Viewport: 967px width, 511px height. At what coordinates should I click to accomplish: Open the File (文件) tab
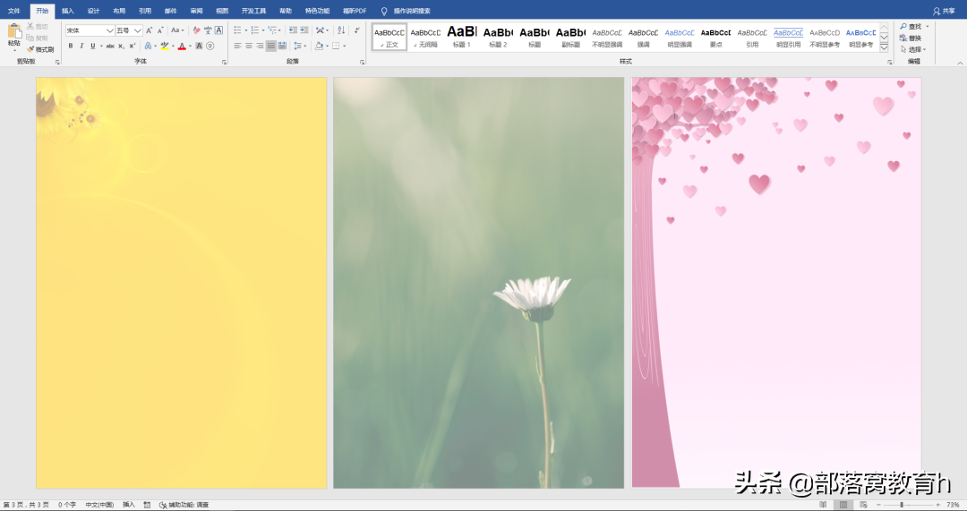click(14, 11)
